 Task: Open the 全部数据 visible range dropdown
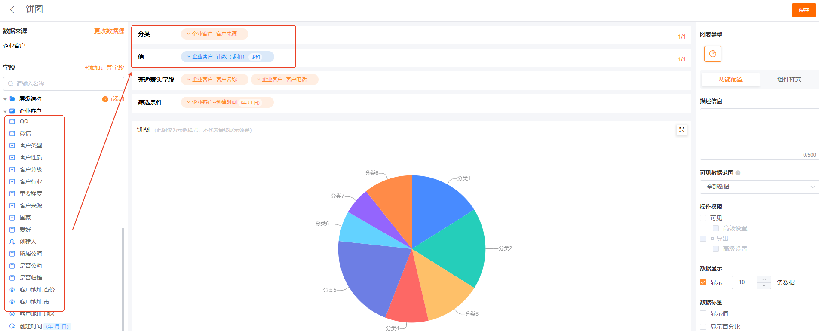pos(759,187)
